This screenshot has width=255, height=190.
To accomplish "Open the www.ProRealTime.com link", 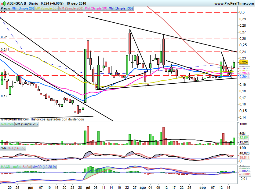I will coord(234,3).
